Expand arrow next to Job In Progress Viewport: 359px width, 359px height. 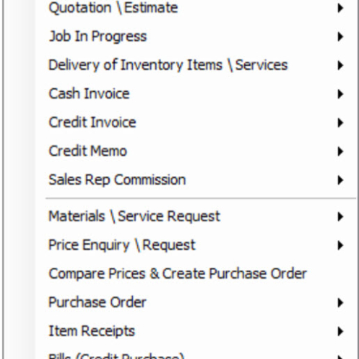(340, 37)
